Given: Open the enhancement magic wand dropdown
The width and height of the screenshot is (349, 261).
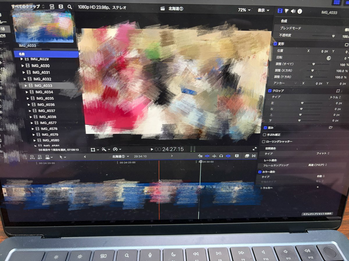Looking at the screenshot, I should tap(105, 149).
